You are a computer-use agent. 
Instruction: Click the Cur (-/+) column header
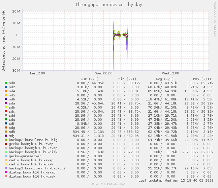90,79
